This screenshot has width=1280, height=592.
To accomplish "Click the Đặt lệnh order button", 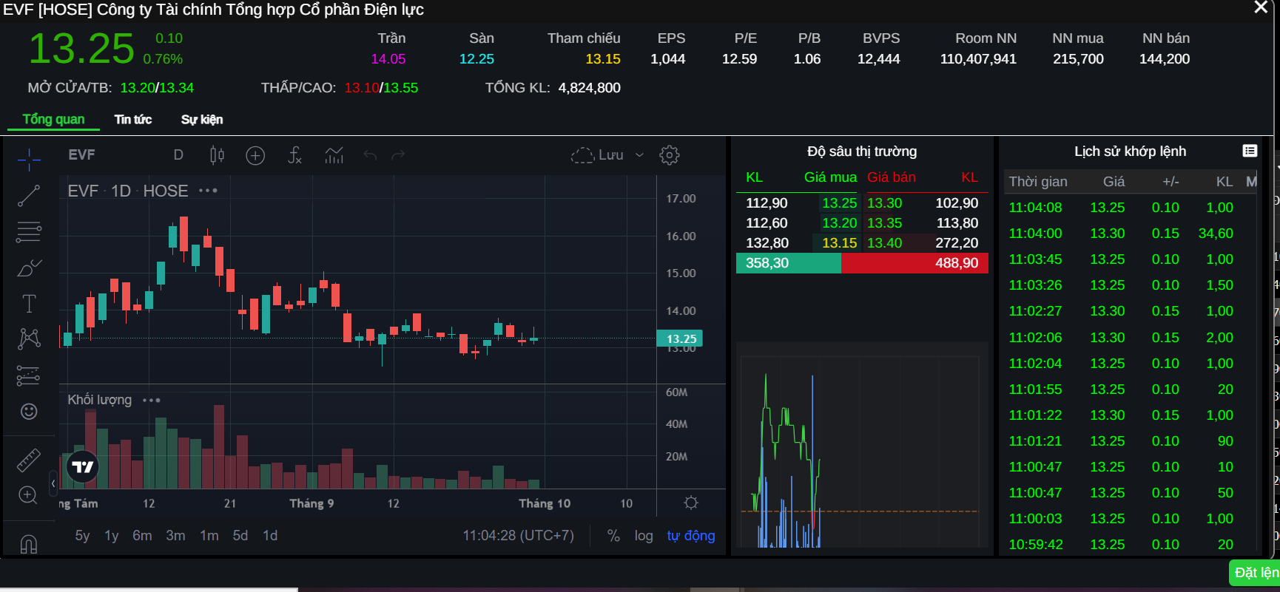I will pos(1256,573).
